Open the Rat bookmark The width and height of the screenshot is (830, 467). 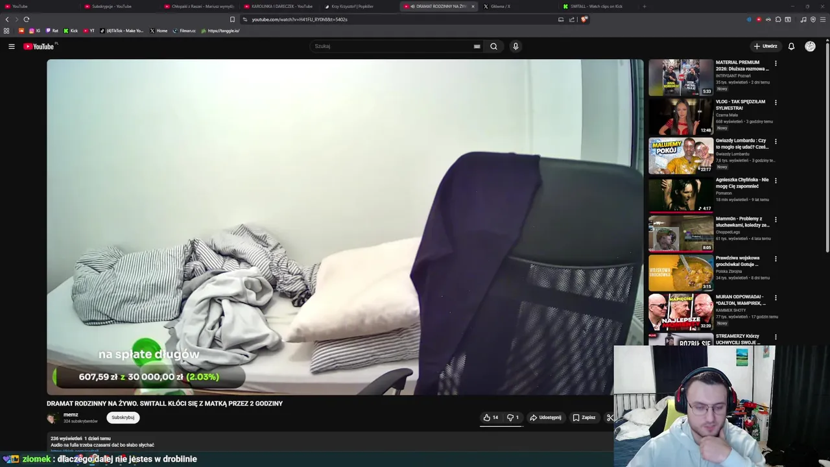(52, 30)
